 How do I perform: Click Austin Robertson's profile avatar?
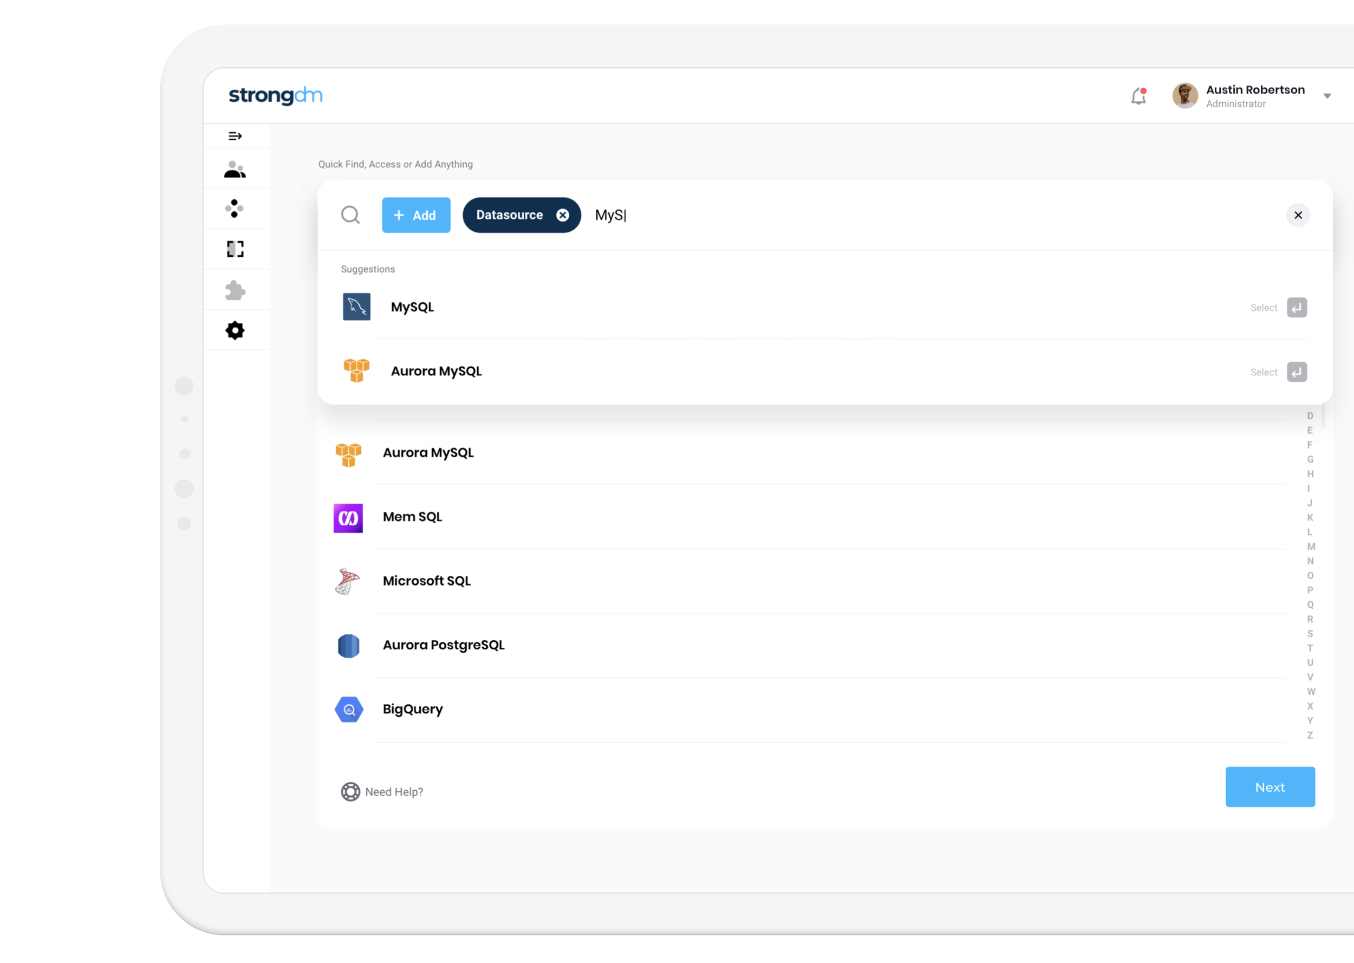(1184, 95)
